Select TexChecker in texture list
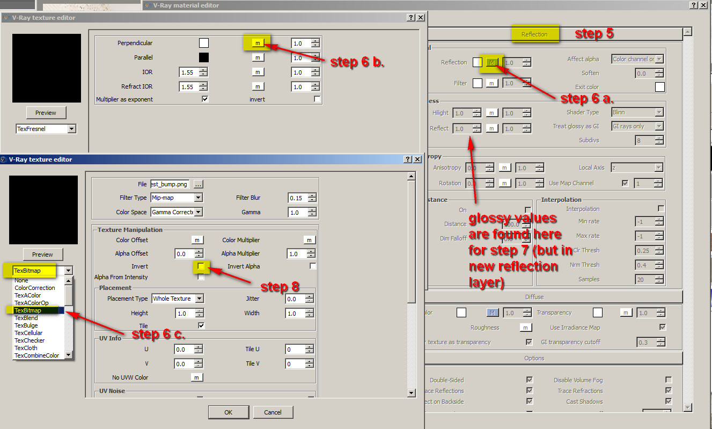 click(30, 340)
